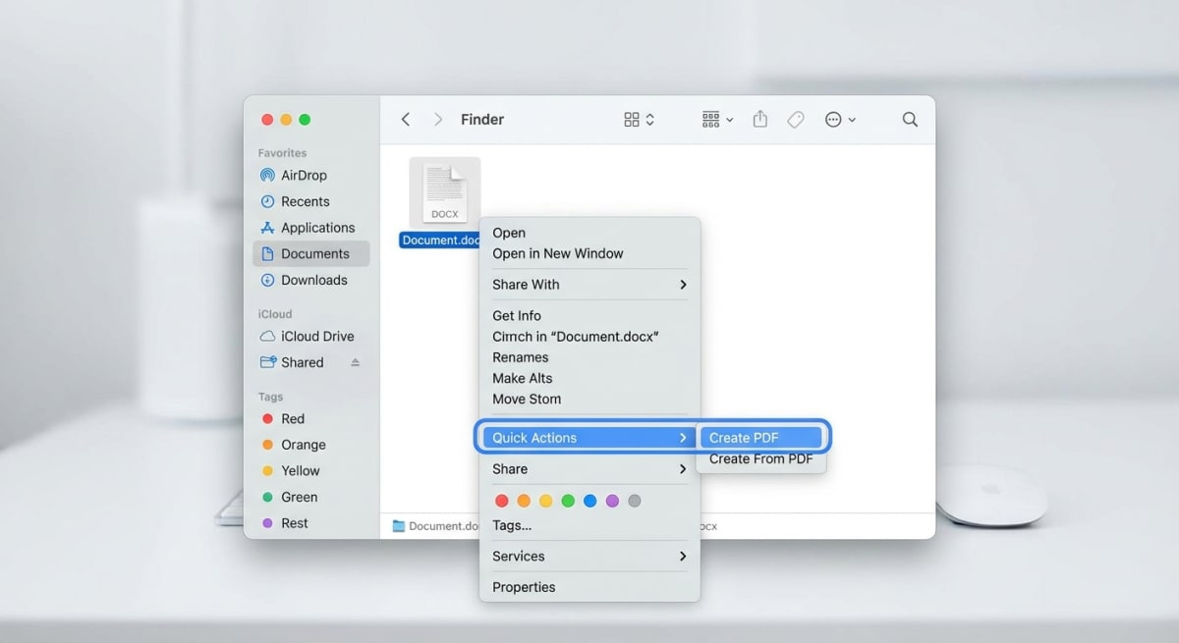This screenshot has width=1179, height=643.
Task: Apply the Red tag color swatch
Action: click(501, 500)
